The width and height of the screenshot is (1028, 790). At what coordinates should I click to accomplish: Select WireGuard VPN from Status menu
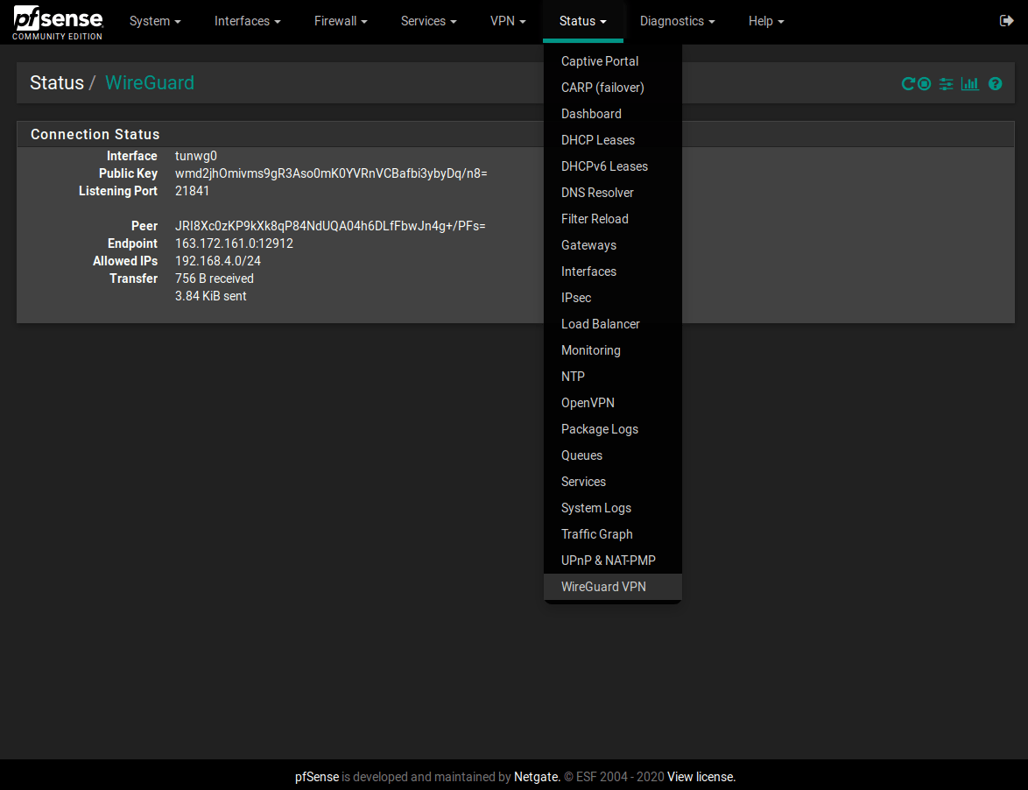(x=603, y=587)
